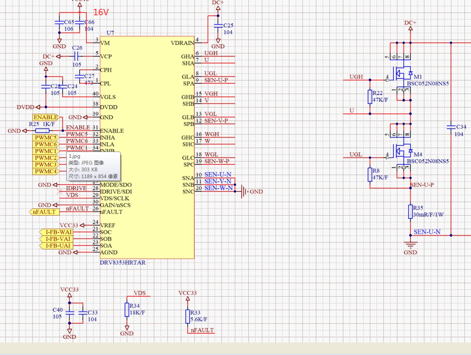The height and width of the screenshot is (355, 471).
Task: Click the VDRAIN pin name
Action: [182, 43]
